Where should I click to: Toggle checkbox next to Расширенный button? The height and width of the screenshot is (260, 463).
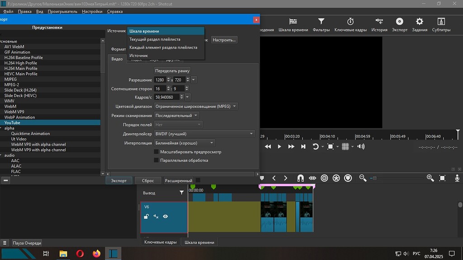[x=198, y=180]
